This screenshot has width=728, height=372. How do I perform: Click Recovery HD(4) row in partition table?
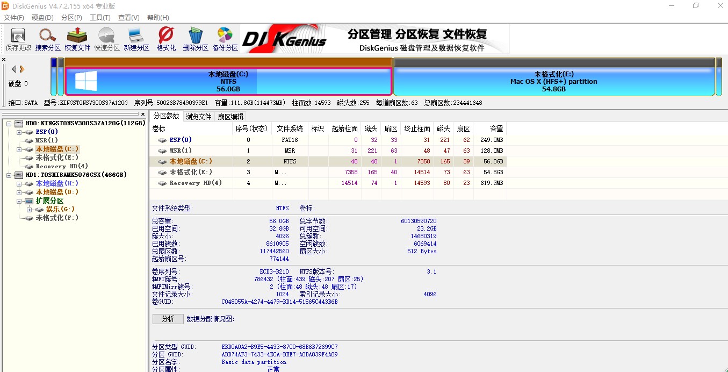coord(328,183)
